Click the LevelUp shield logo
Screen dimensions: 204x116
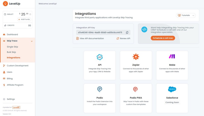click(x=5, y=4)
